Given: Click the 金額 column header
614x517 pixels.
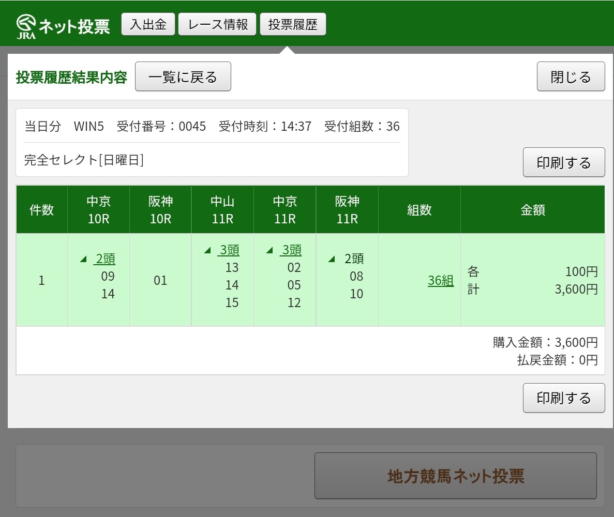Looking at the screenshot, I should (533, 210).
